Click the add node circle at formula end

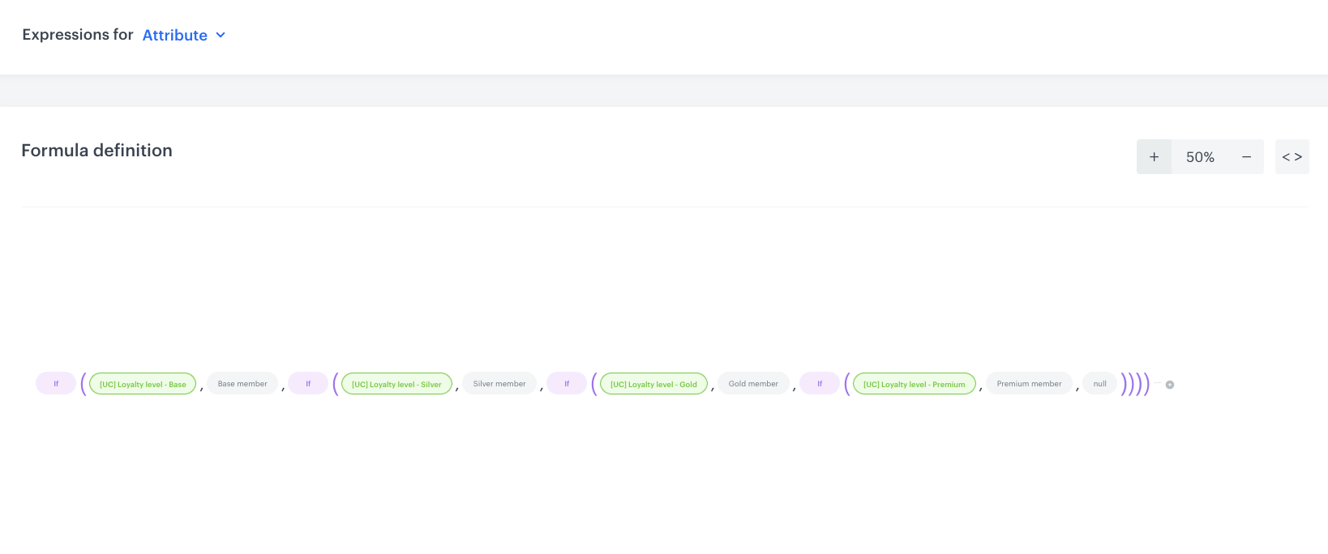coord(1170,385)
